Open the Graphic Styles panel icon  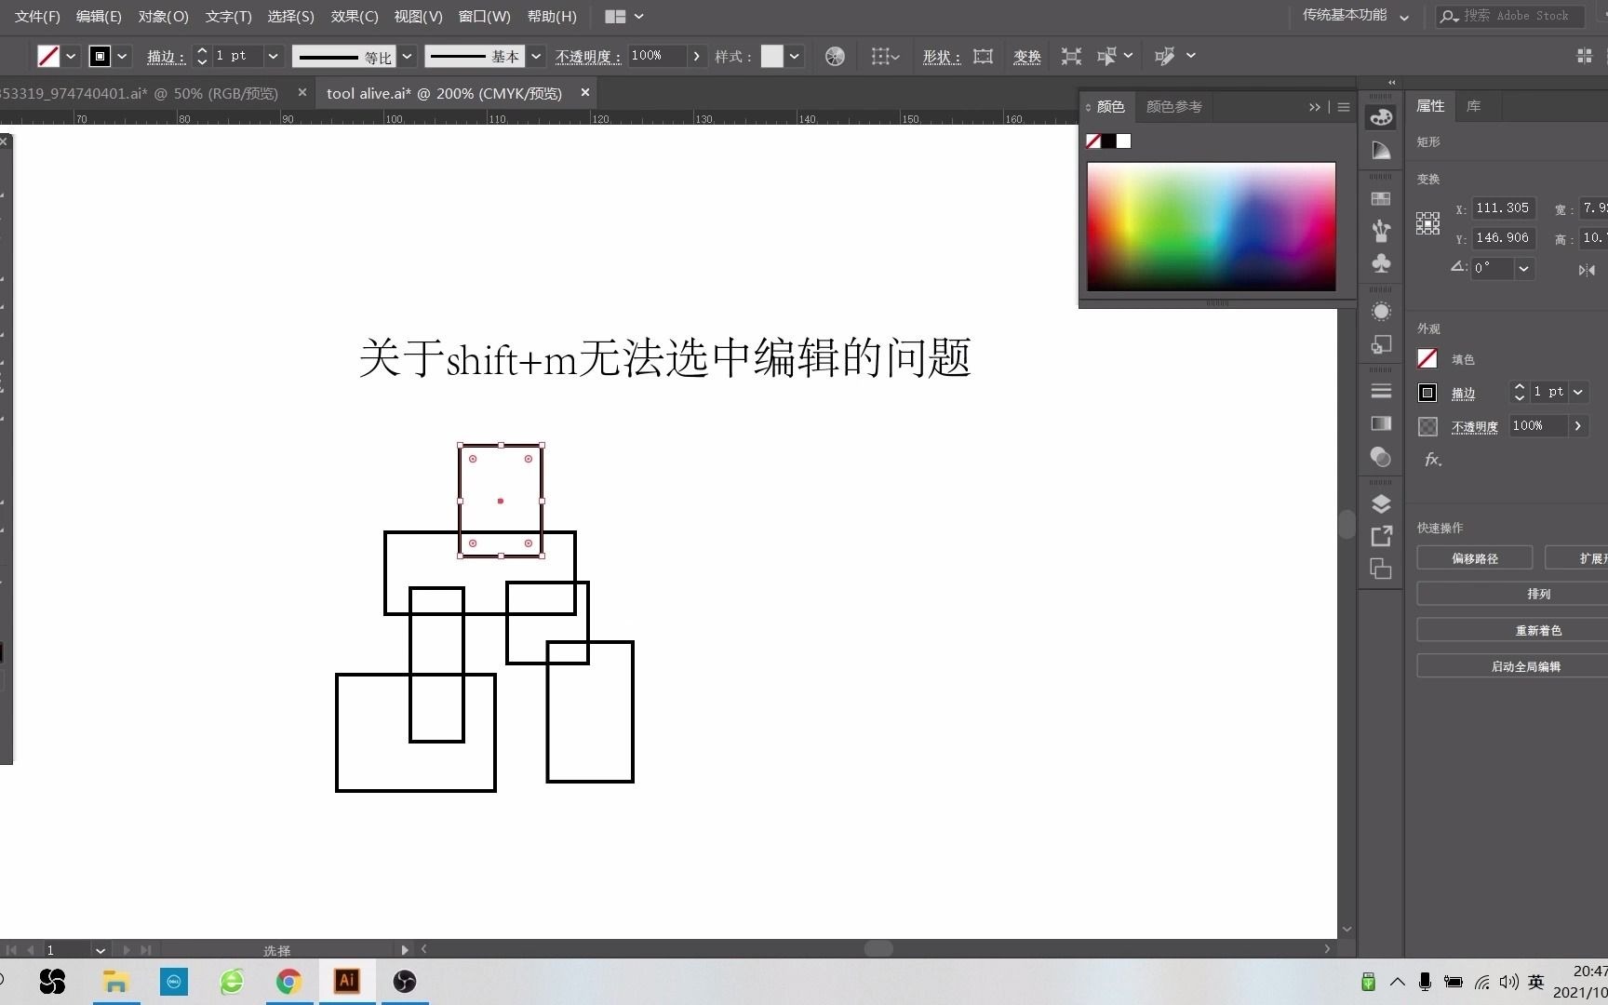pos(1381,344)
